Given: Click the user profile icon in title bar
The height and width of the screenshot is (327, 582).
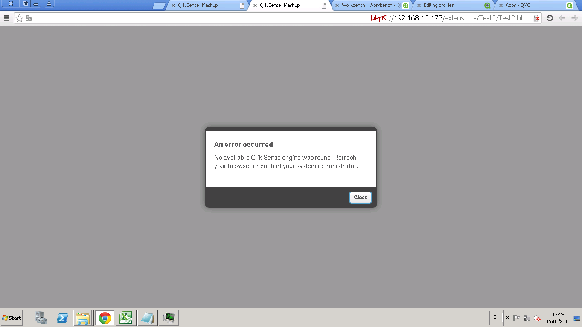Looking at the screenshot, I should click(49, 3).
